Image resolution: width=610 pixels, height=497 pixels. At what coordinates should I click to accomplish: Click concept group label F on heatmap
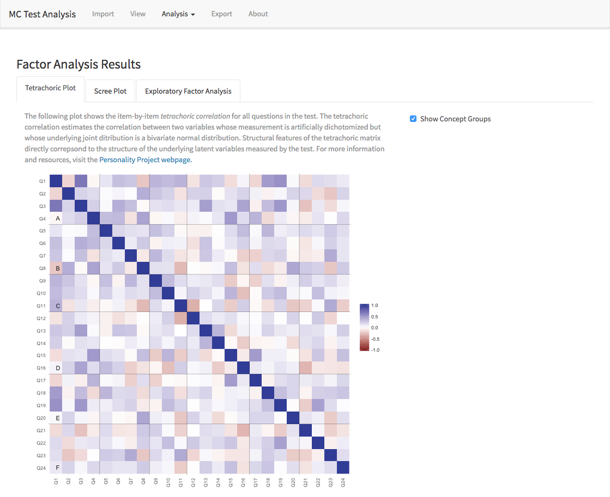click(58, 468)
